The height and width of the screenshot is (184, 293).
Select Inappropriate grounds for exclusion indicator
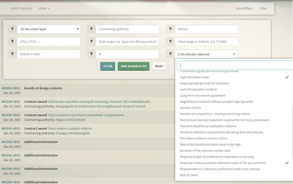234,83
